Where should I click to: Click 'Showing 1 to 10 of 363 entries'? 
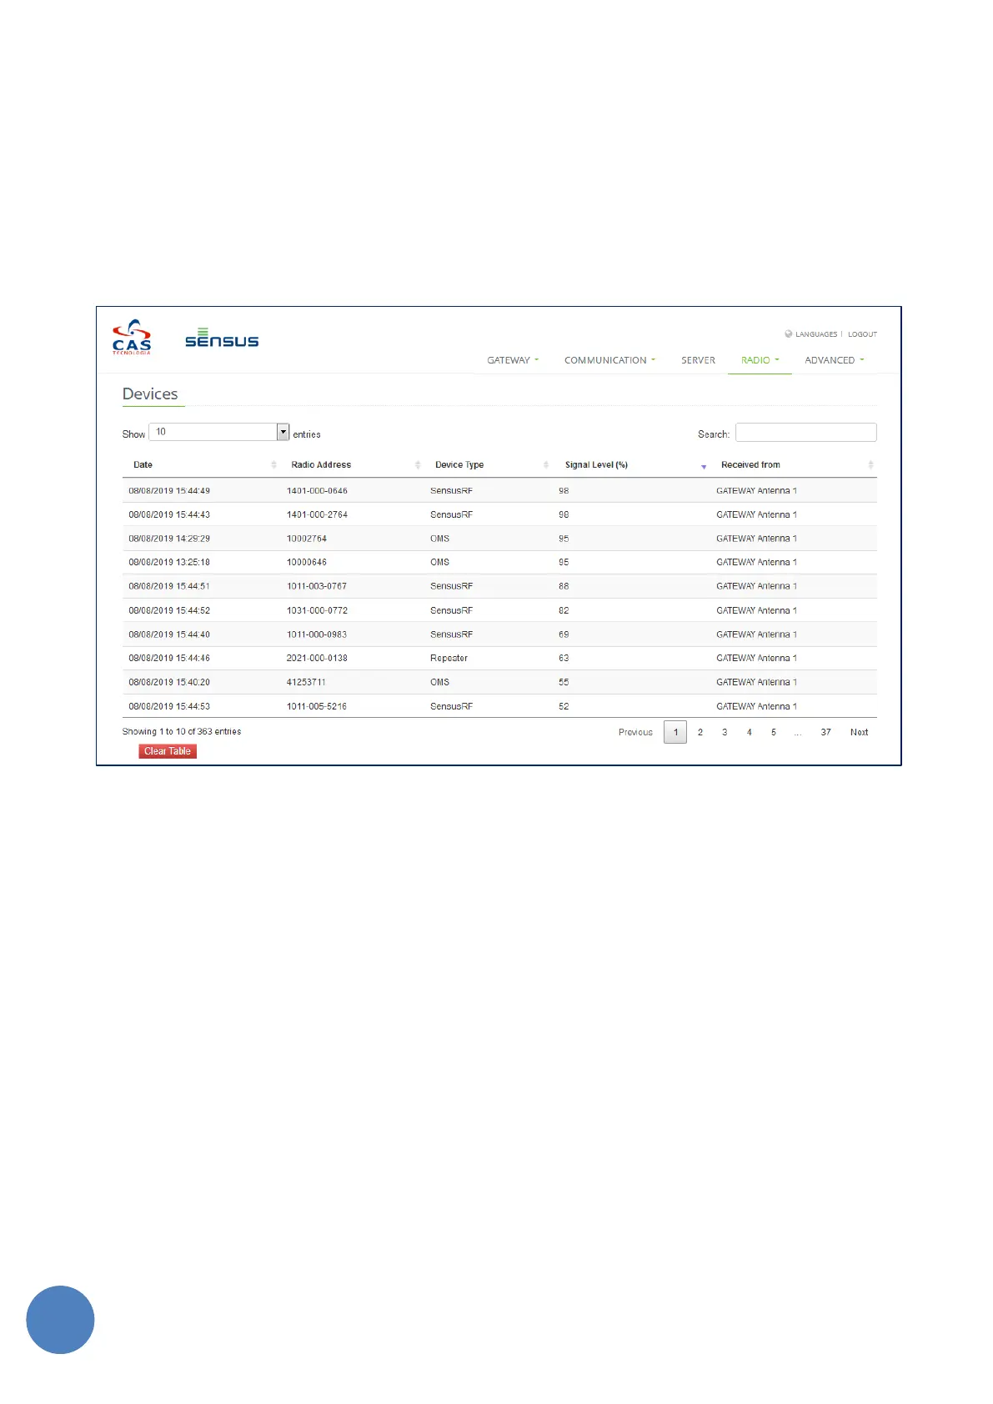point(182,731)
